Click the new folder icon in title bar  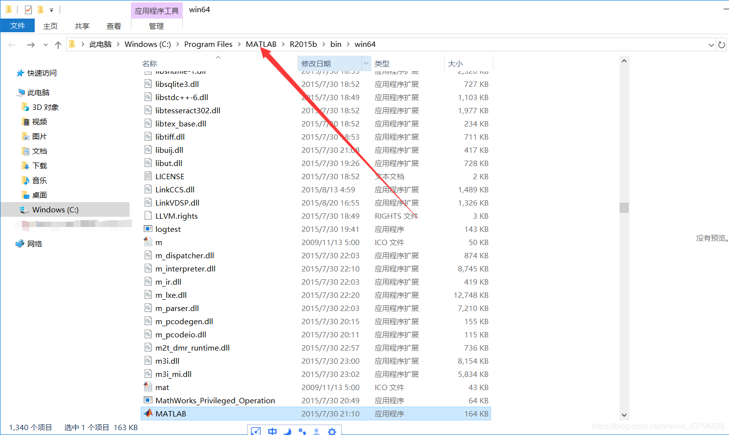coord(40,10)
